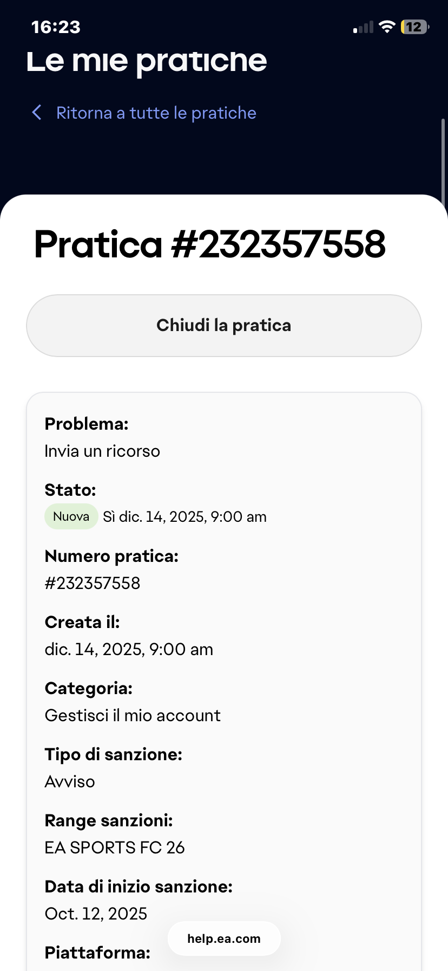Tap the 'Avviso' sanction type value

(x=70, y=781)
